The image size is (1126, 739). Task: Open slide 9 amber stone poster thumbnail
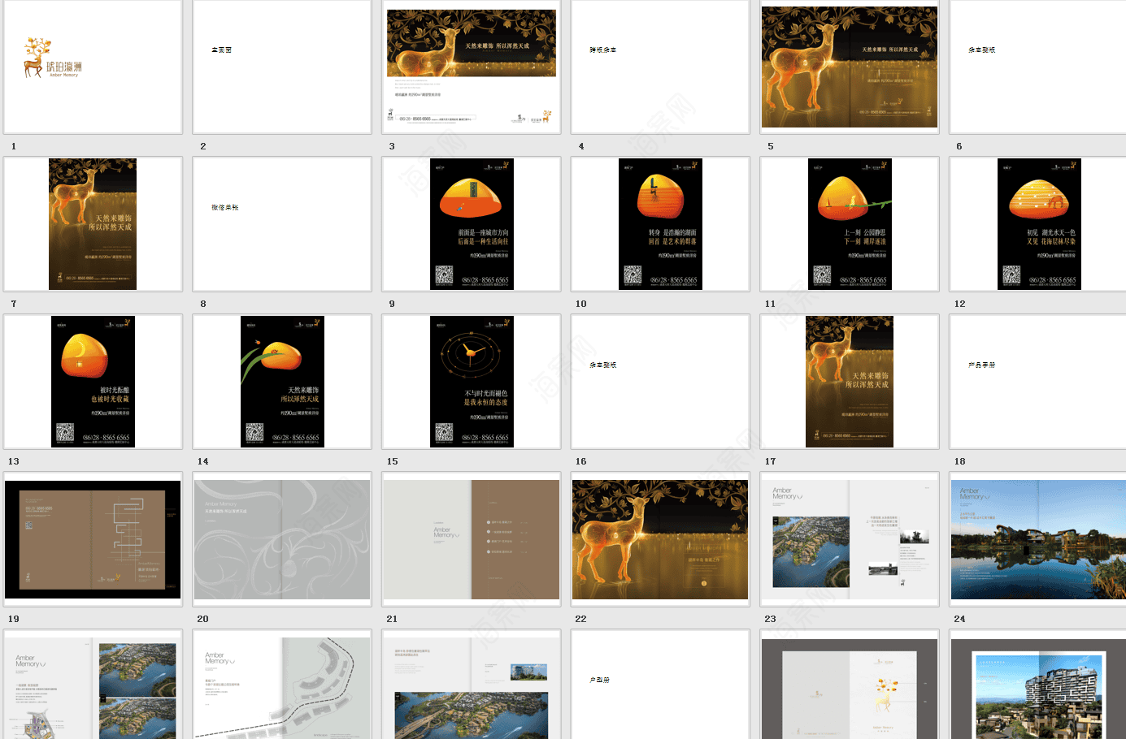pyautogui.click(x=472, y=224)
